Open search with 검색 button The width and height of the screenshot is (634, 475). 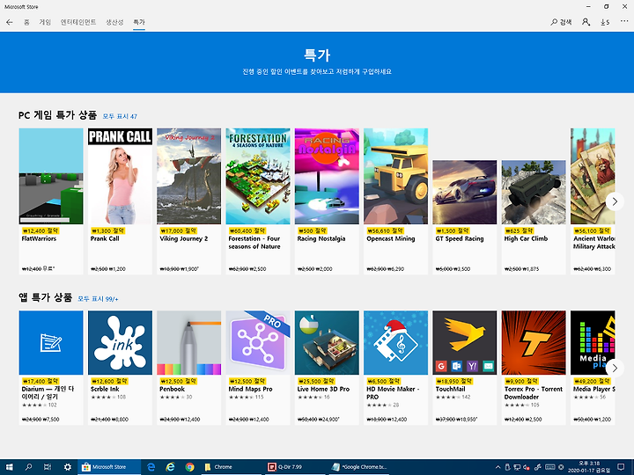pyautogui.click(x=561, y=22)
